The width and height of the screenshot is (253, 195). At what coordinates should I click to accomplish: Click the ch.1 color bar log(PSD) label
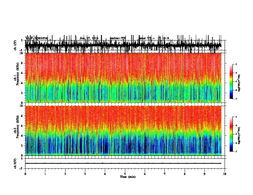click(x=239, y=83)
